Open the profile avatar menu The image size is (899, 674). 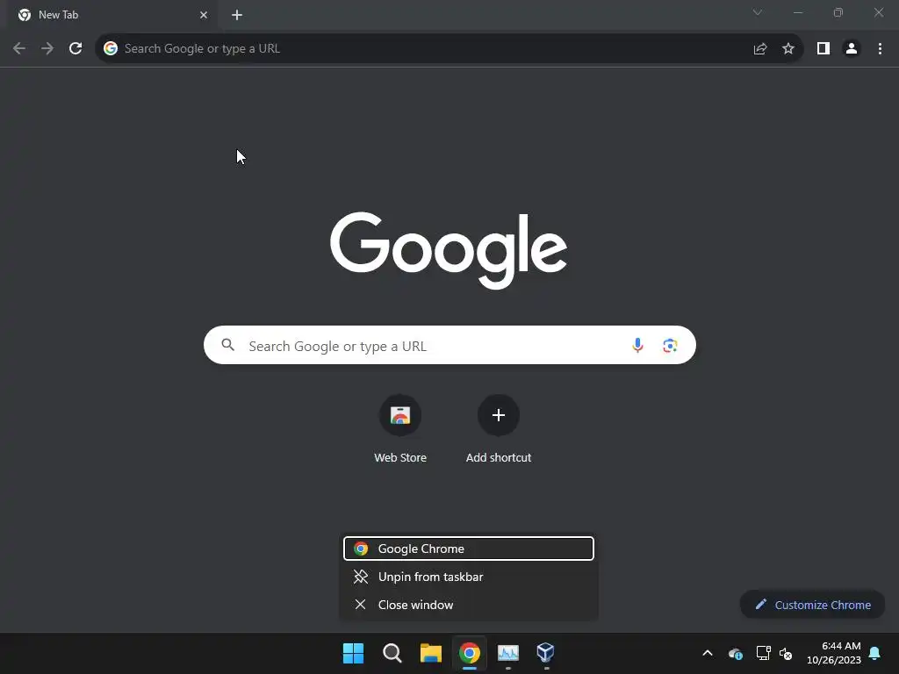click(852, 49)
